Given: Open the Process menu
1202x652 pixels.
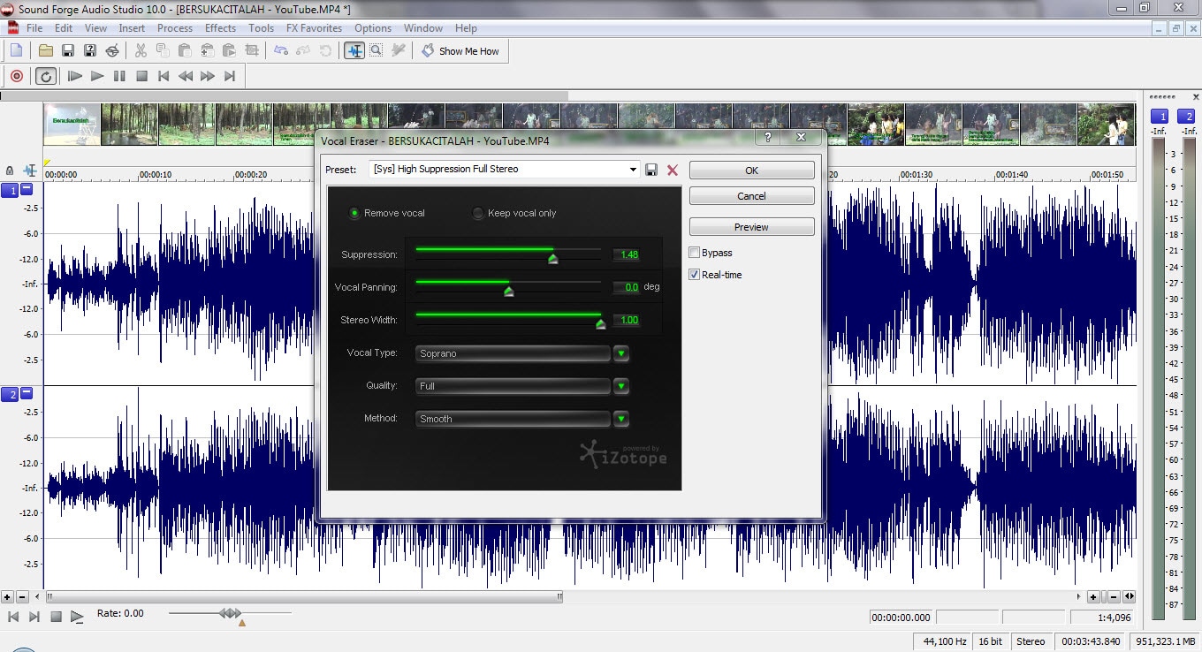Looking at the screenshot, I should [175, 28].
